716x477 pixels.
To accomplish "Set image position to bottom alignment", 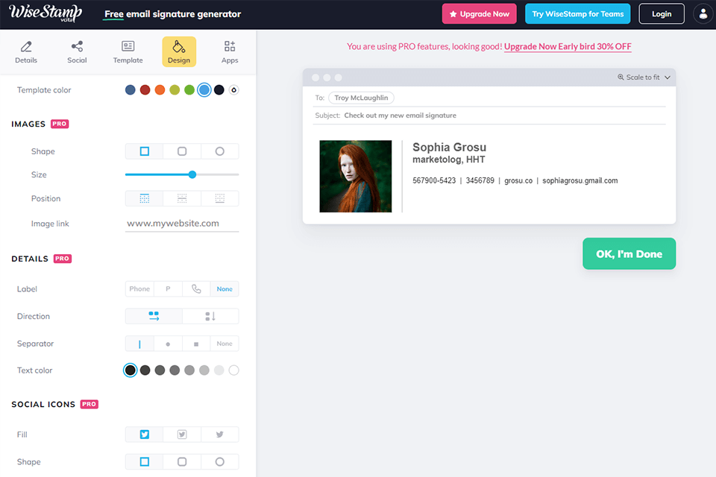I will (x=219, y=198).
